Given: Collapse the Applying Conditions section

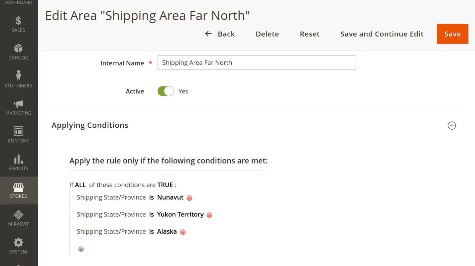Looking at the screenshot, I should click(451, 125).
